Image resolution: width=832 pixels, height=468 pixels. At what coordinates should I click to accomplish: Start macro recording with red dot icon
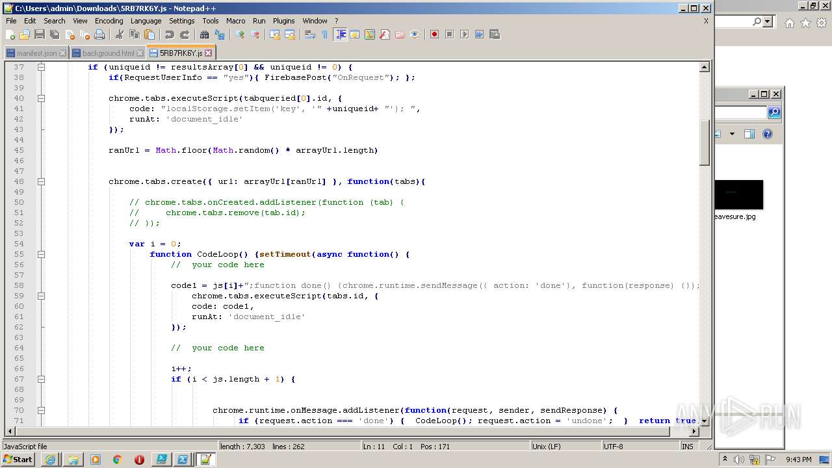(434, 34)
